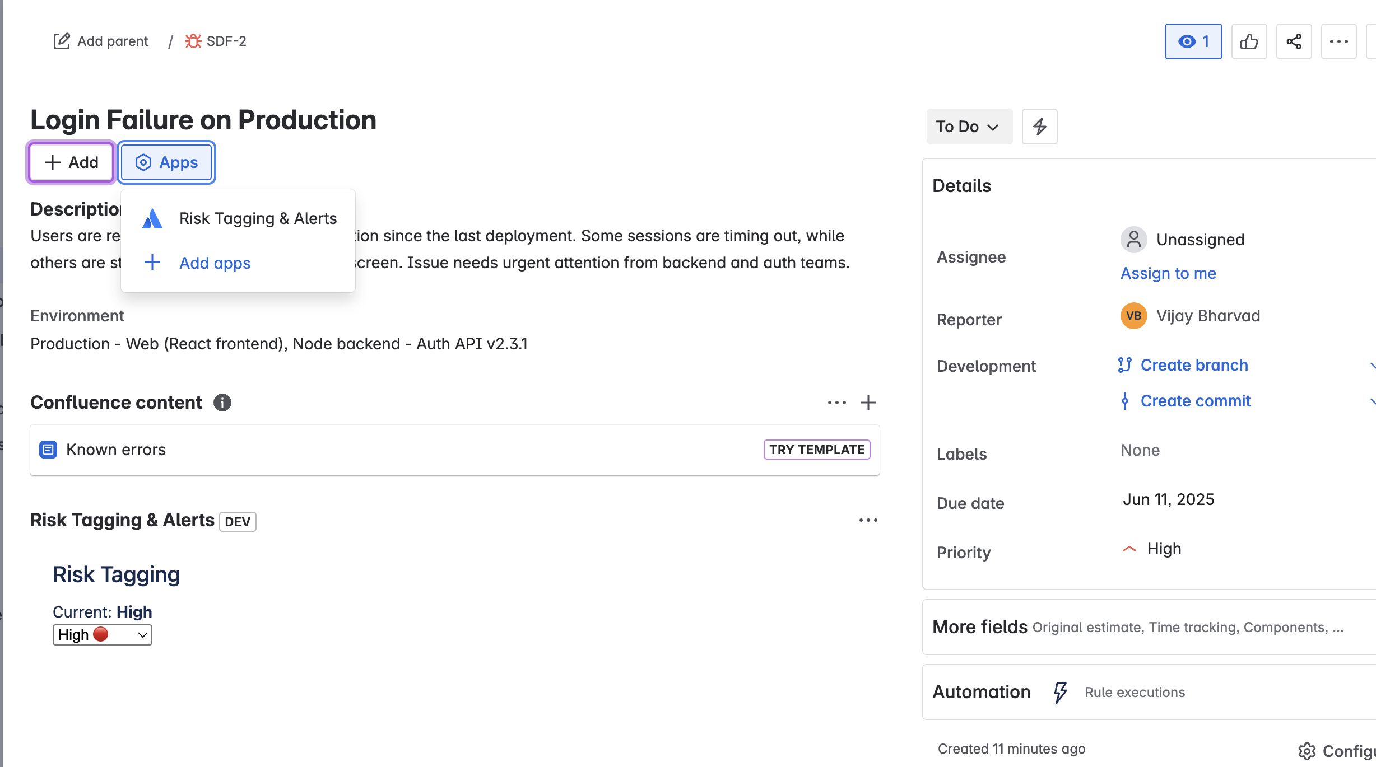Choose Add apps from the menu

pos(215,263)
